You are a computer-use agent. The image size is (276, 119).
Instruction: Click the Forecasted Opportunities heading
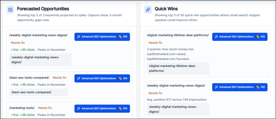(43, 9)
